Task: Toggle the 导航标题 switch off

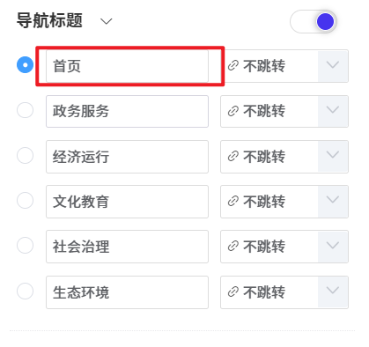Action: click(x=314, y=22)
